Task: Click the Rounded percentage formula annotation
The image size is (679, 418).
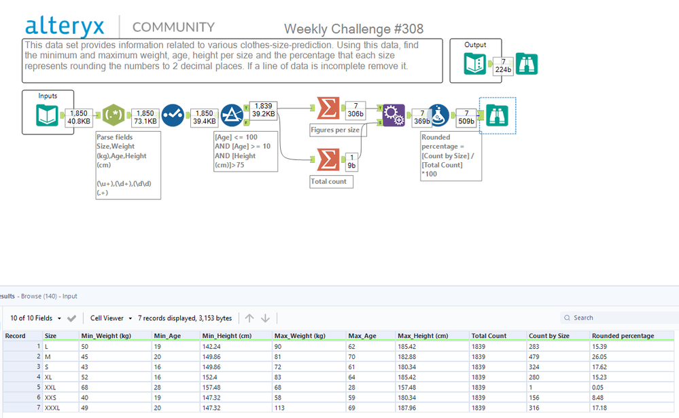Action: (x=451, y=155)
